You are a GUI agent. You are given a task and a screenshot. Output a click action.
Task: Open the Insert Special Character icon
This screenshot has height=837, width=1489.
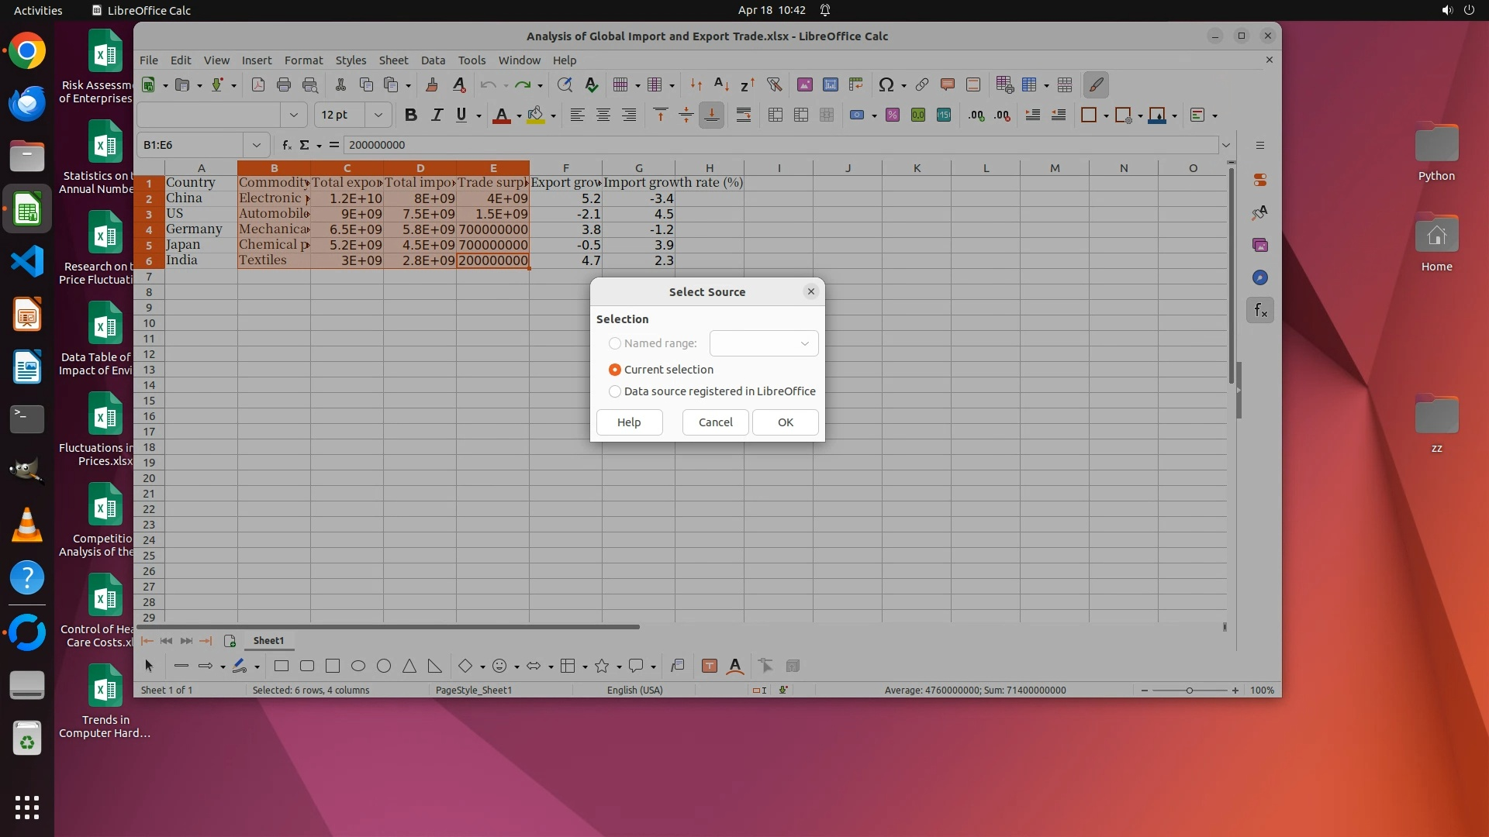(x=886, y=84)
